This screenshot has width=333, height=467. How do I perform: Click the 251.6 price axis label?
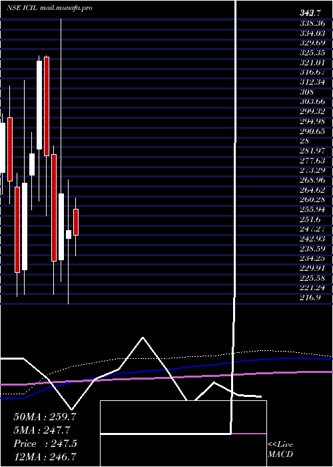click(310, 219)
